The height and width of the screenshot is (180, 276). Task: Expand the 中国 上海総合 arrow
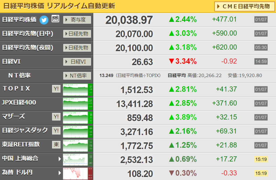[x=60, y=159]
